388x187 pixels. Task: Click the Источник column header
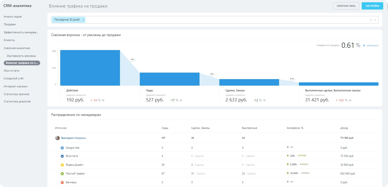click(x=61, y=128)
